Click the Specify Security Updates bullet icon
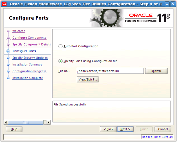177x142 pixels. pyautogui.click(x=8, y=58)
